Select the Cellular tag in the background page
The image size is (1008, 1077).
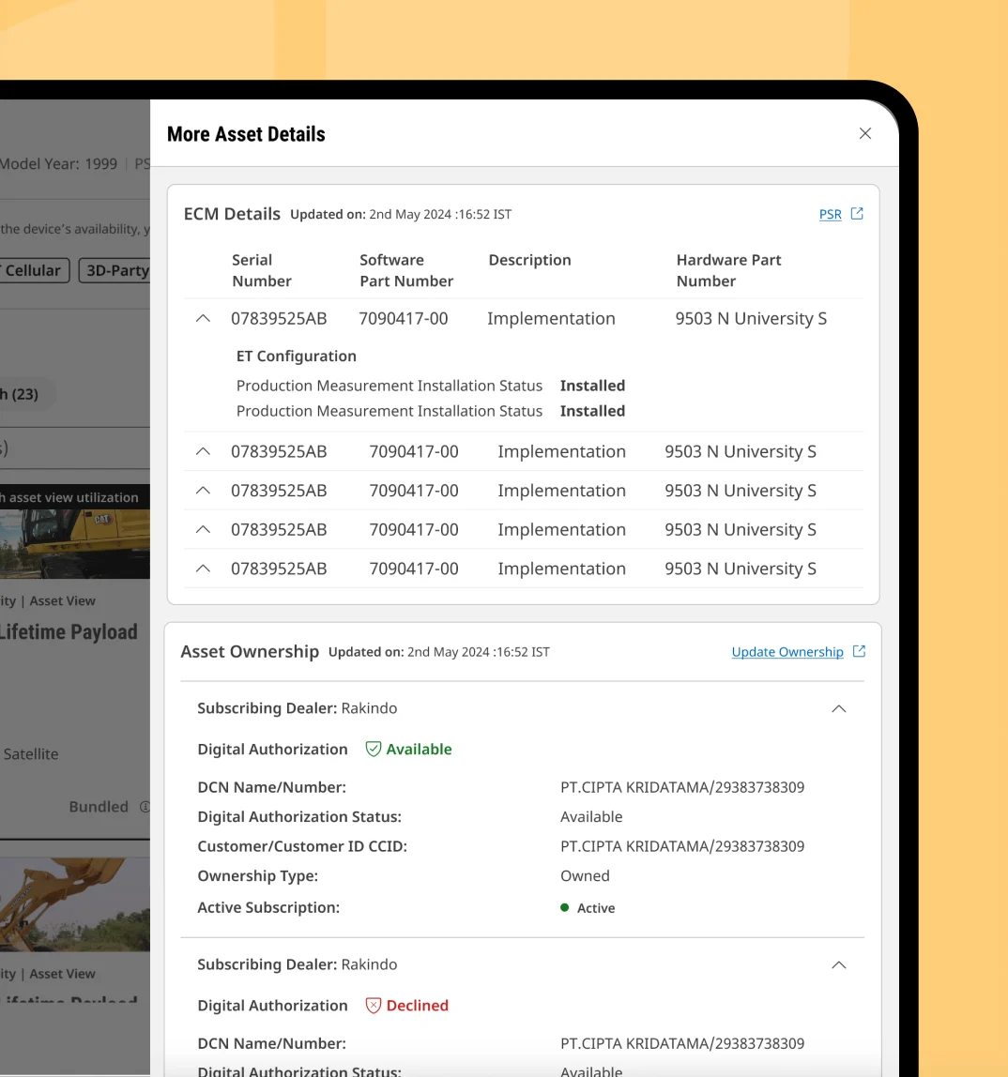click(33, 270)
